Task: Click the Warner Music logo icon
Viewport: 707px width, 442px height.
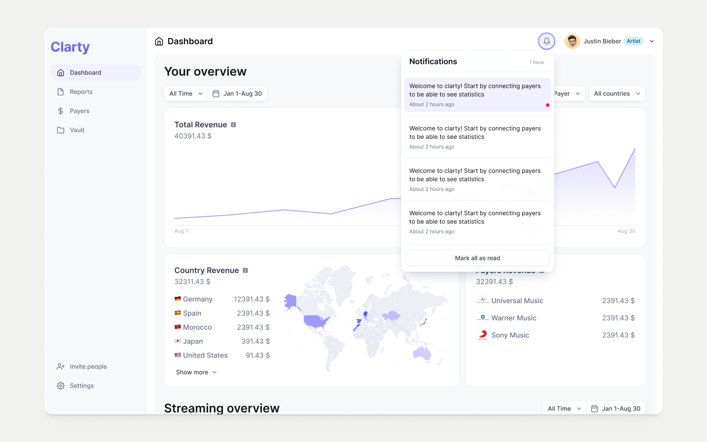Action: [x=483, y=318]
